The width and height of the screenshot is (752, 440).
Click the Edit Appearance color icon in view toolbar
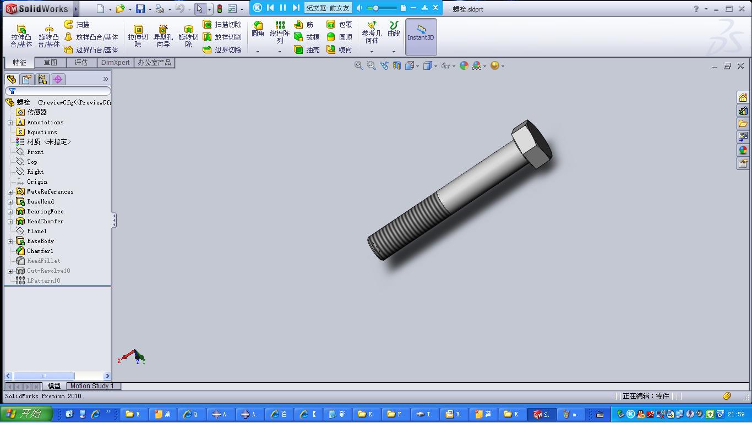tap(464, 65)
